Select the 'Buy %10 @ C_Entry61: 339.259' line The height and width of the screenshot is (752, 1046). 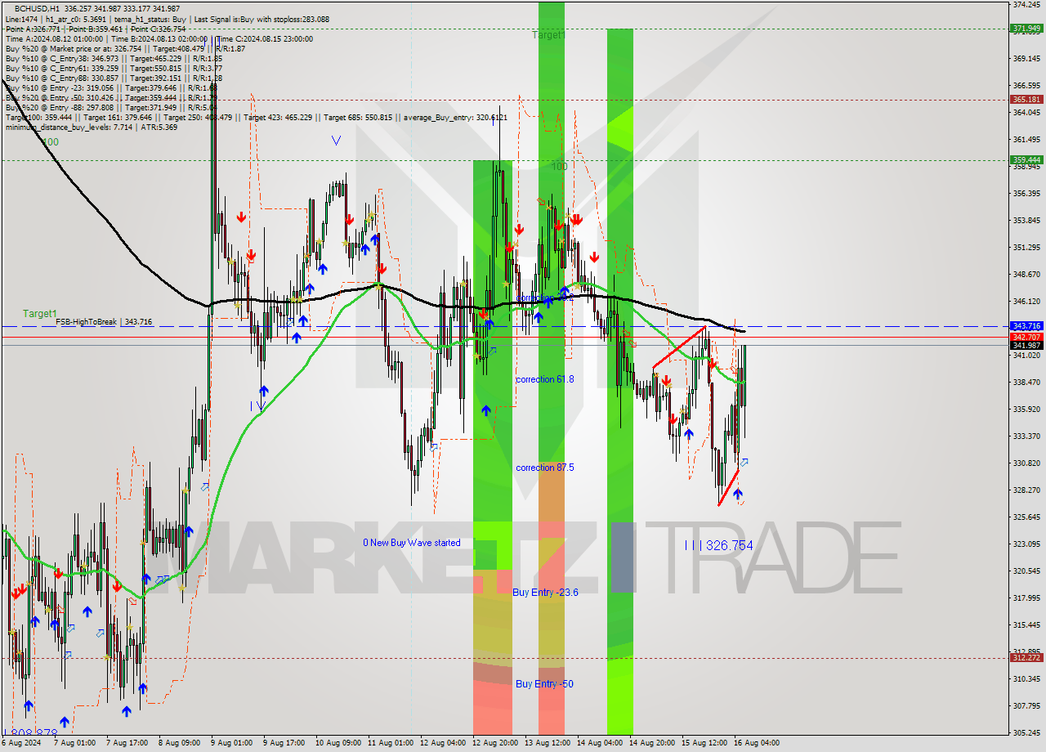(x=61, y=68)
